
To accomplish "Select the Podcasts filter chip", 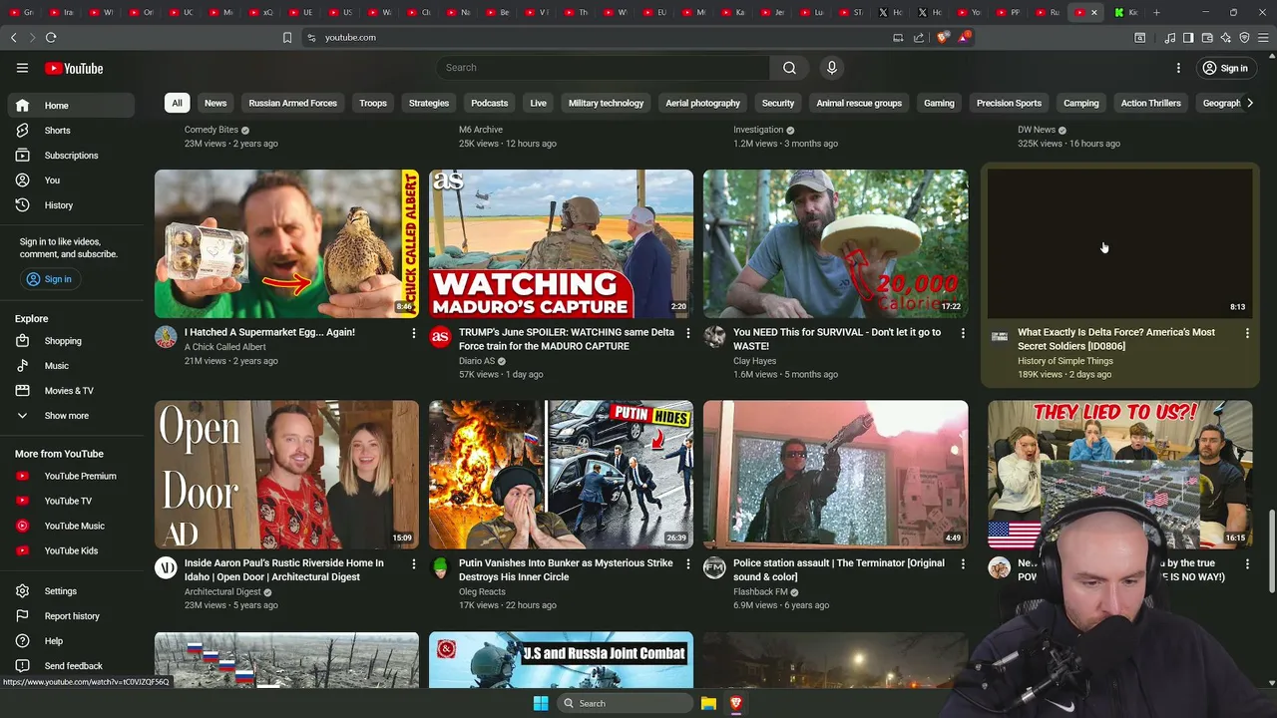I will pyautogui.click(x=490, y=103).
